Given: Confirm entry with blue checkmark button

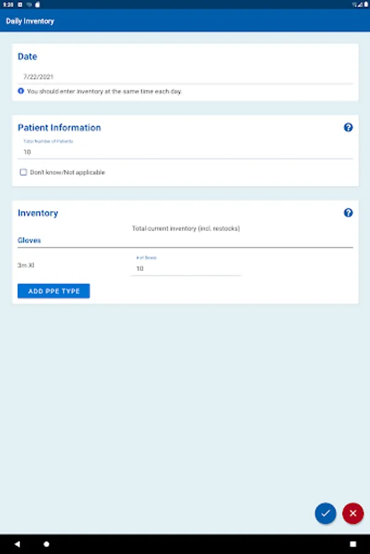Looking at the screenshot, I should click(x=326, y=513).
